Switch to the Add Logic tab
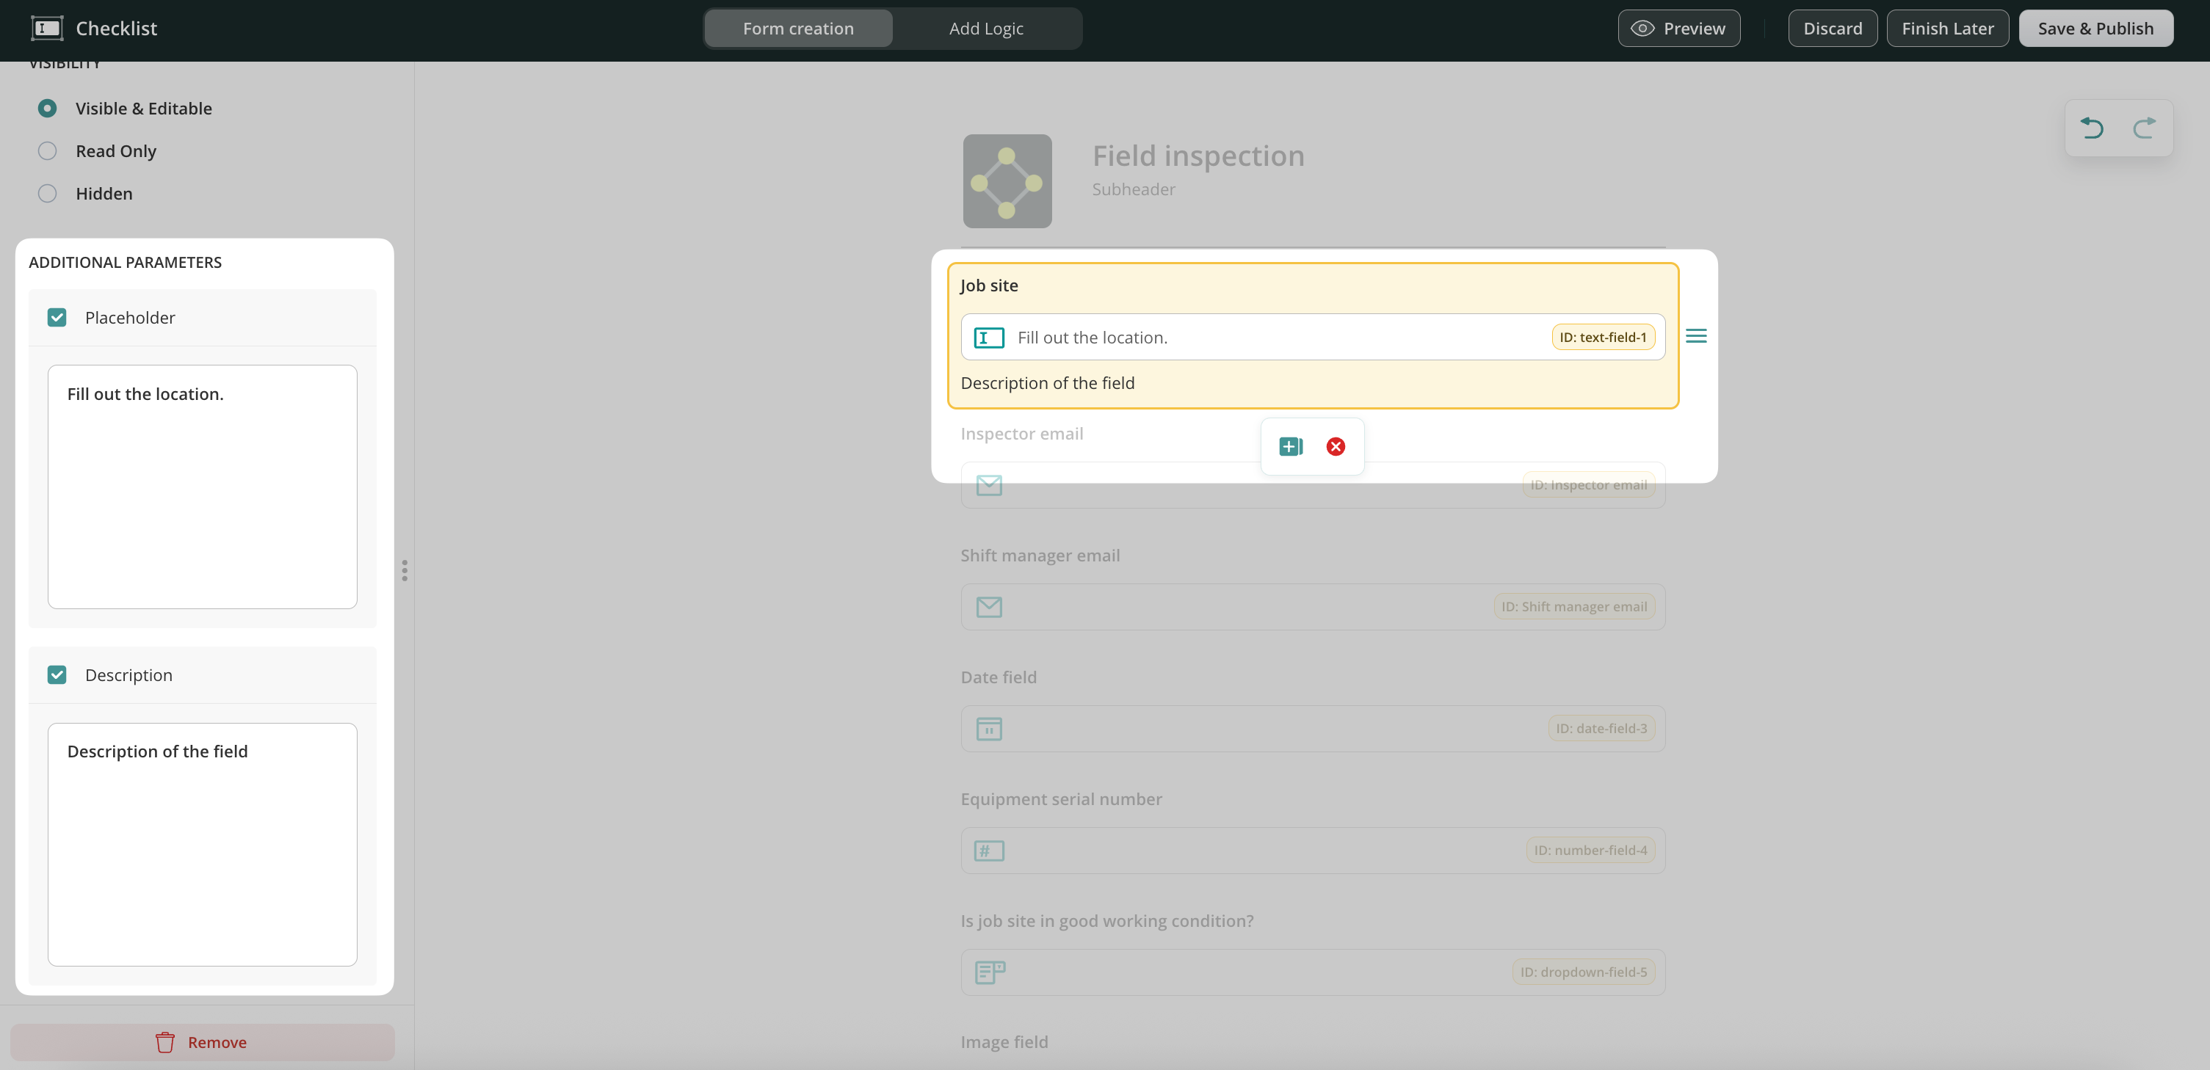The image size is (2210, 1070). pos(986,29)
